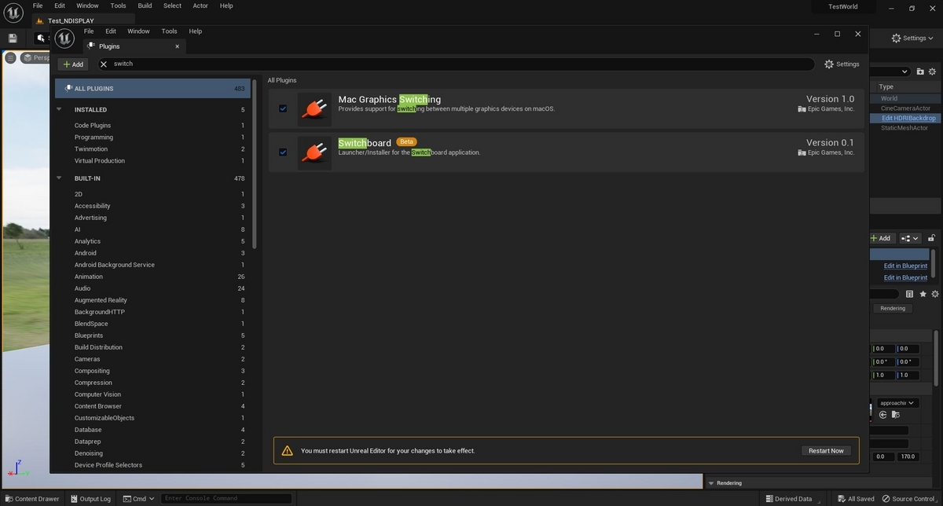Viewport: 943px width, 506px height.
Task: Open Output Log from status bar
Action: click(x=90, y=499)
